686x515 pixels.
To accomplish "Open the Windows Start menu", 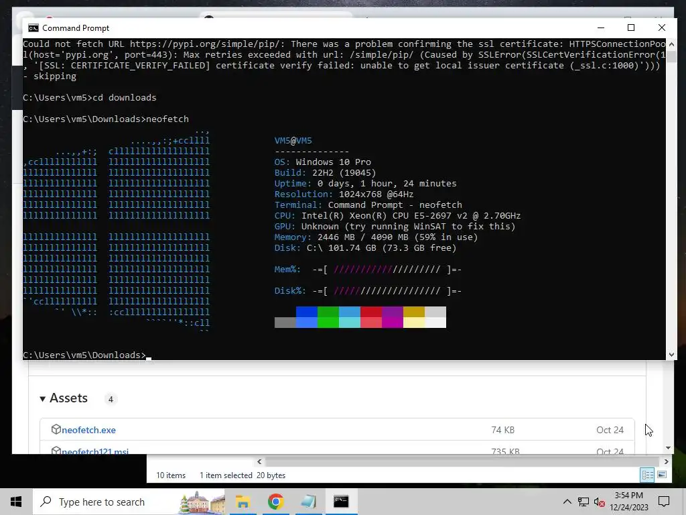I will tap(16, 502).
